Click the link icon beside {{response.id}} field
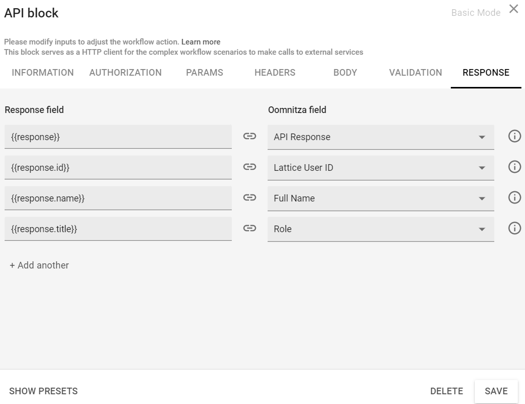 click(x=249, y=167)
